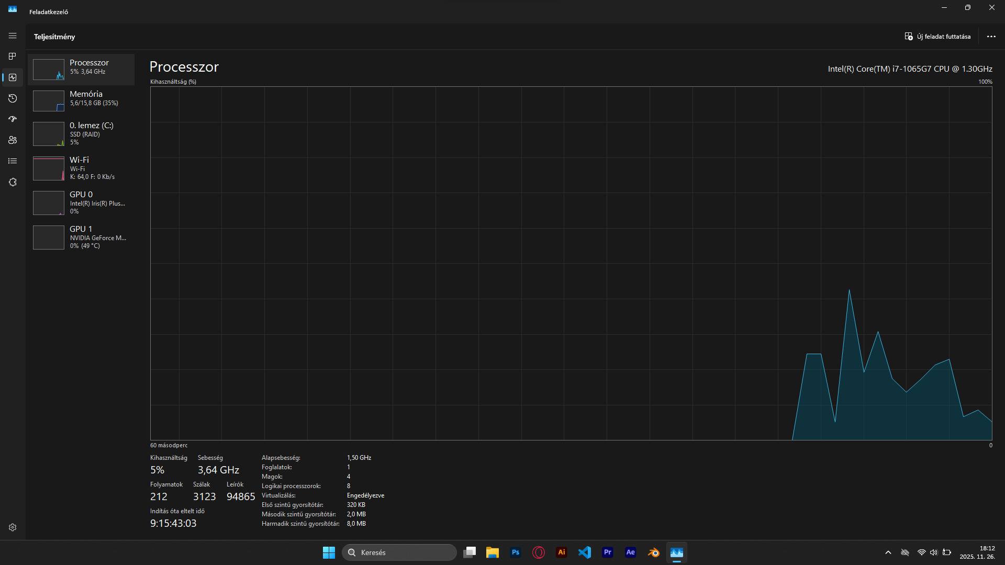Click the Új feladat futtatása button
Image resolution: width=1005 pixels, height=565 pixels.
tap(937, 37)
